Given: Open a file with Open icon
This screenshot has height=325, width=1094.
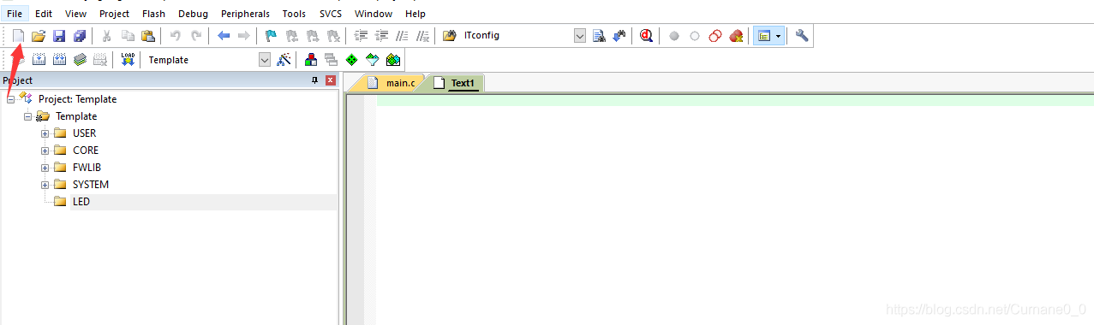Looking at the screenshot, I should point(39,36).
